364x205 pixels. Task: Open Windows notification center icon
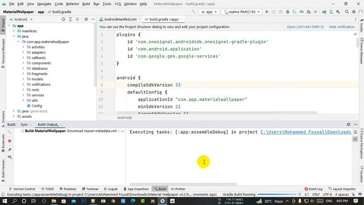tap(355, 201)
